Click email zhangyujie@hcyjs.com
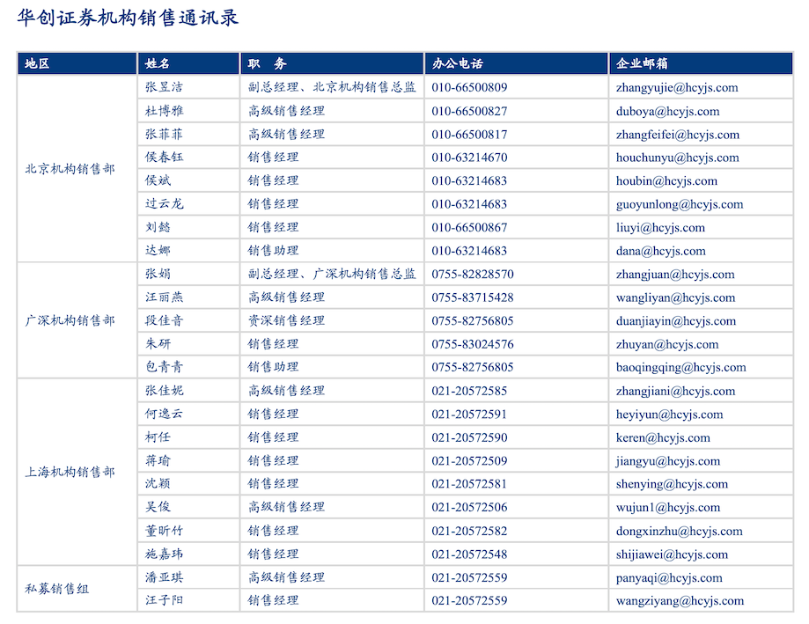The image size is (809, 624). click(677, 88)
